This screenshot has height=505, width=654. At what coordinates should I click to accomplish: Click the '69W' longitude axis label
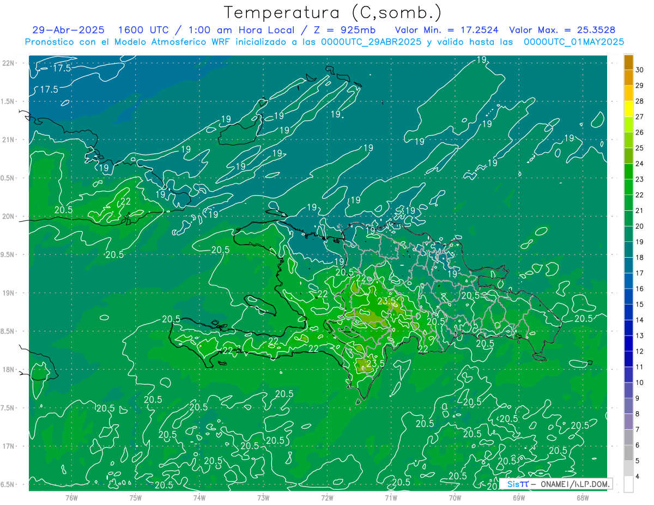click(x=519, y=498)
